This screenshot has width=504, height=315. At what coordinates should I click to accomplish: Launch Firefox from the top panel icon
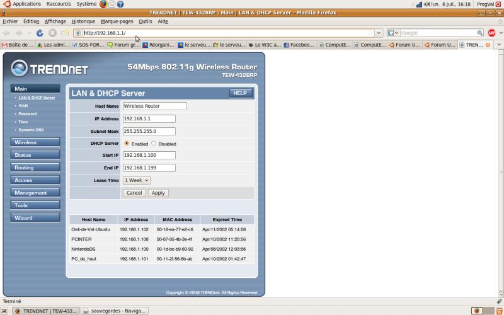[103, 4]
